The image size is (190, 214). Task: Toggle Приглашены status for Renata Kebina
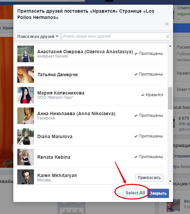(x=149, y=157)
